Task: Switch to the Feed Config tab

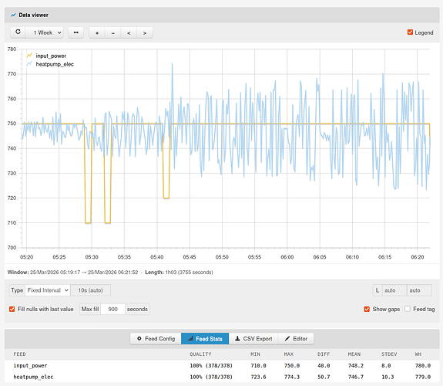Action: coord(156,339)
